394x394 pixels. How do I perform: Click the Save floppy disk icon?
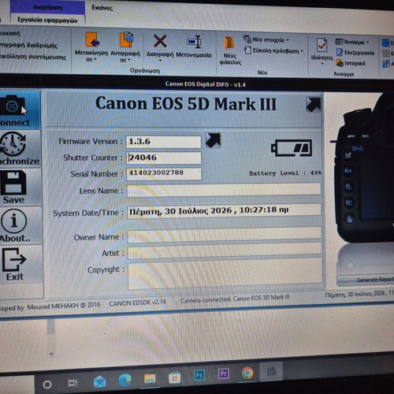(13, 182)
